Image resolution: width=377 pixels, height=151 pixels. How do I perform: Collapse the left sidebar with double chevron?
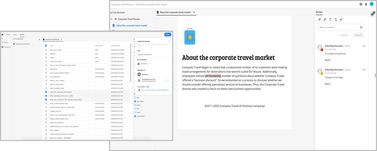click(x=2, y=39)
